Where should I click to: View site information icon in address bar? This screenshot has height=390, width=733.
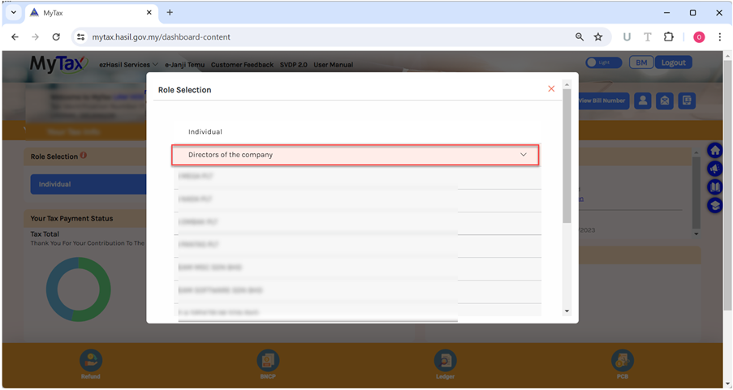point(81,37)
